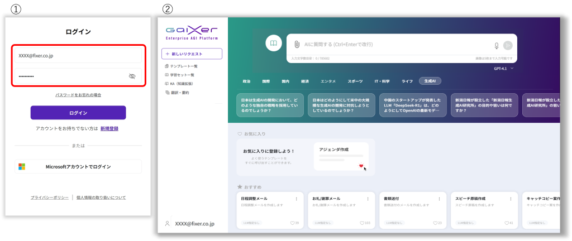Open three-dot menu on 日程調整メール card
The width and height of the screenshot is (572, 241).
[x=296, y=199]
